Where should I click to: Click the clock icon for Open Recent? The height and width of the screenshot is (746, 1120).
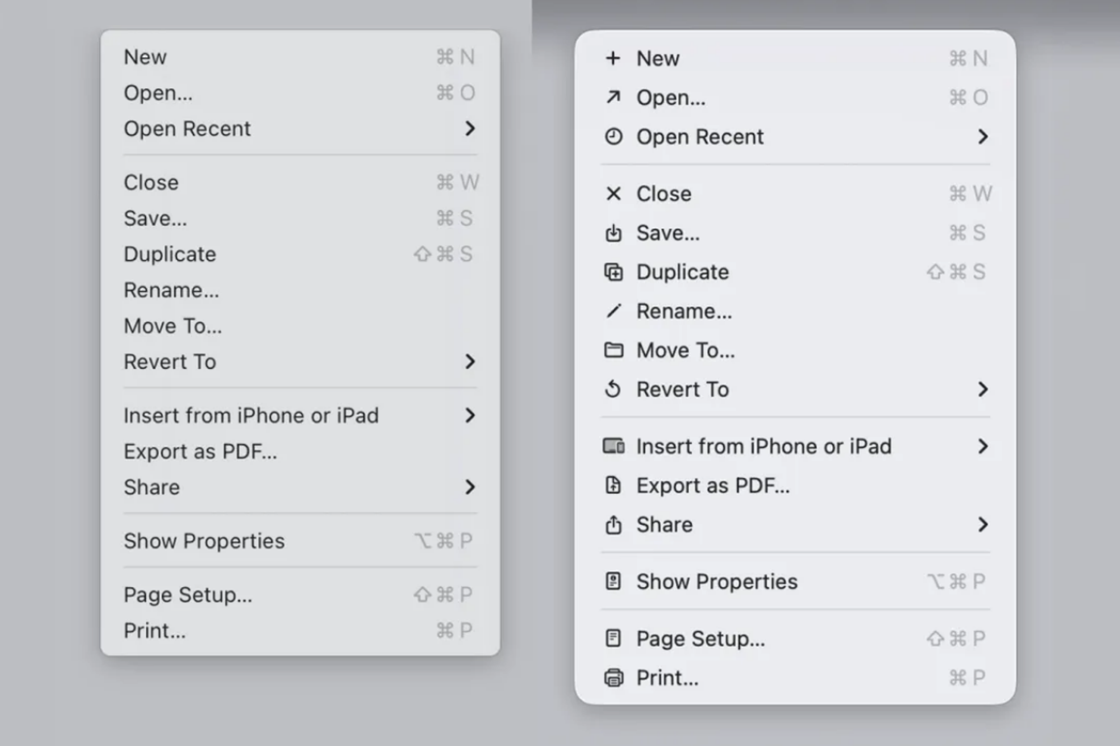click(613, 137)
